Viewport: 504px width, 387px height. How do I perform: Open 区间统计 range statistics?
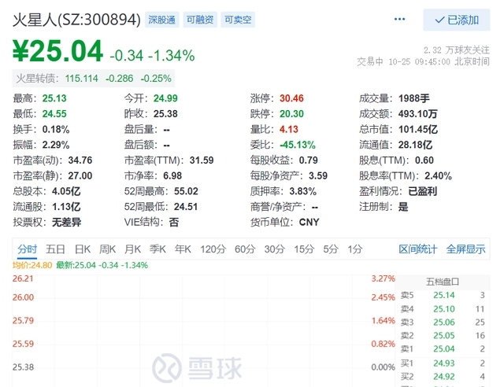coord(418,249)
